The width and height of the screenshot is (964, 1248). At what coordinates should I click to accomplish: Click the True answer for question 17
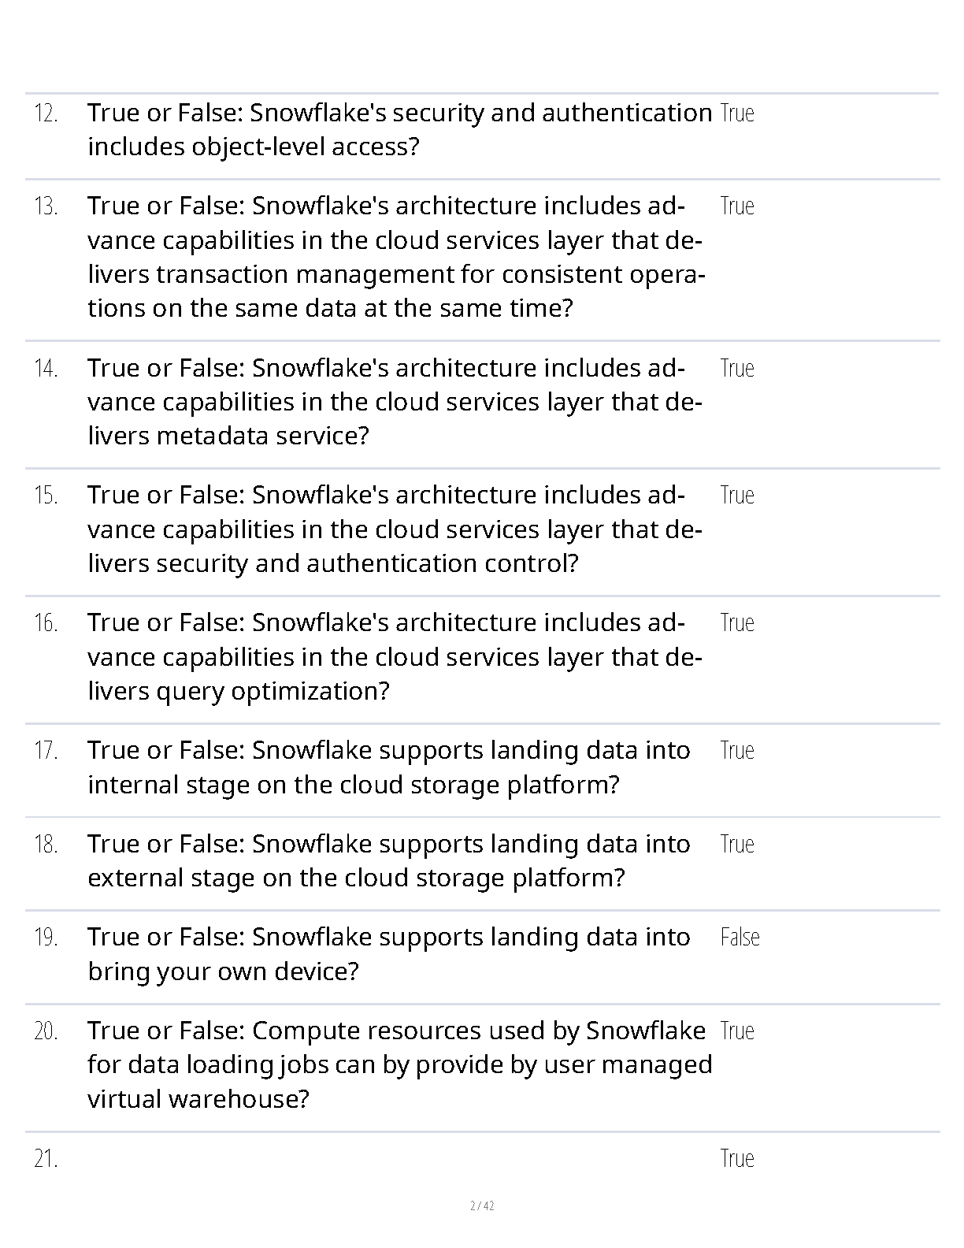click(737, 751)
